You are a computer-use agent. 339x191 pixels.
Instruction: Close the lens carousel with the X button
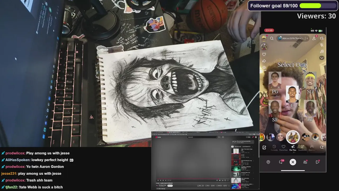(x=293, y=162)
